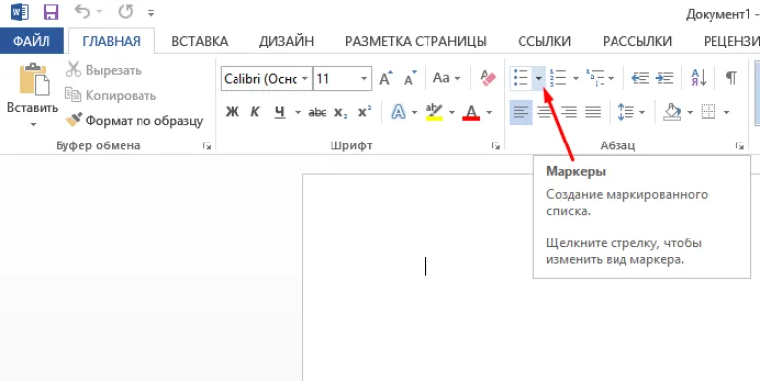Click decrease indent icon
The width and height of the screenshot is (760, 381).
point(641,78)
